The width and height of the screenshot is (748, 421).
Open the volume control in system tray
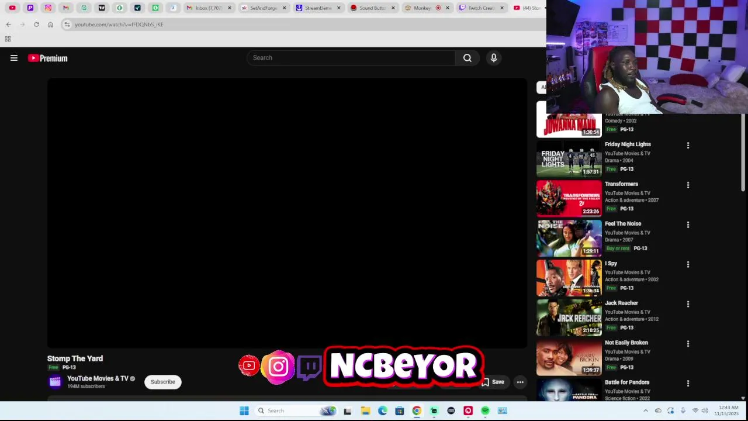click(705, 410)
